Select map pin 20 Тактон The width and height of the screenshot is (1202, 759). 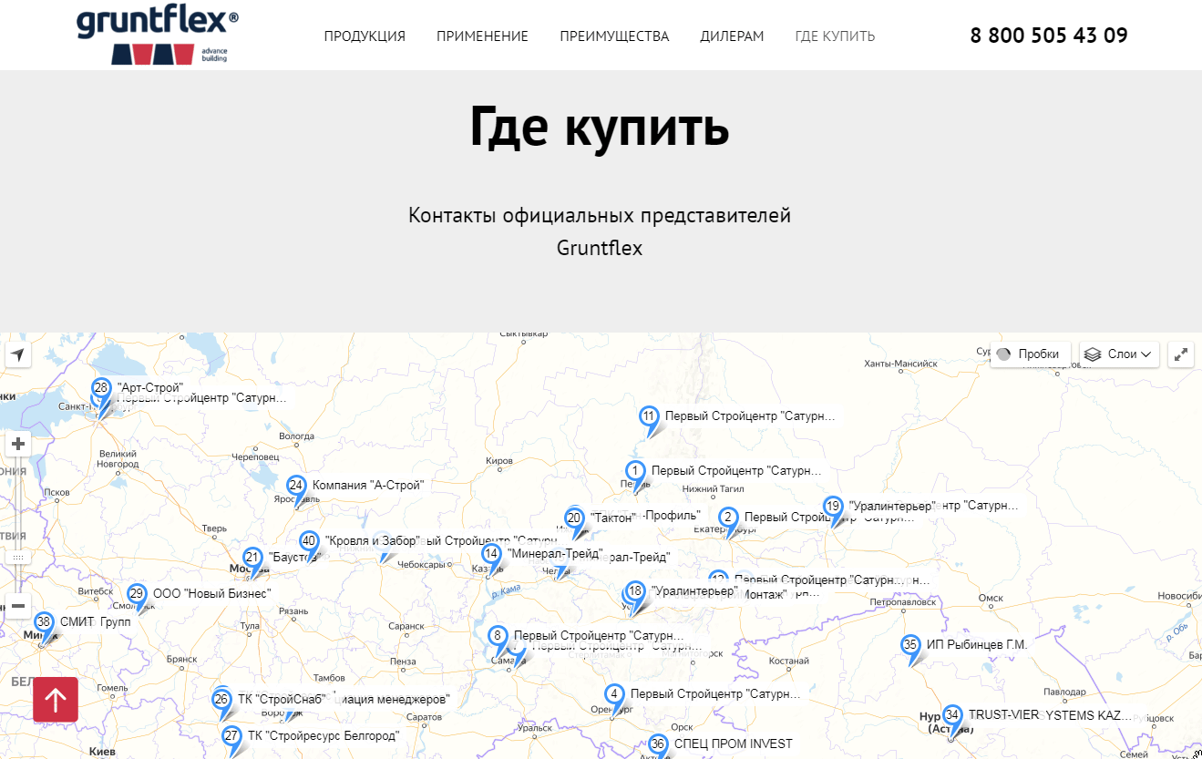pyautogui.click(x=574, y=519)
